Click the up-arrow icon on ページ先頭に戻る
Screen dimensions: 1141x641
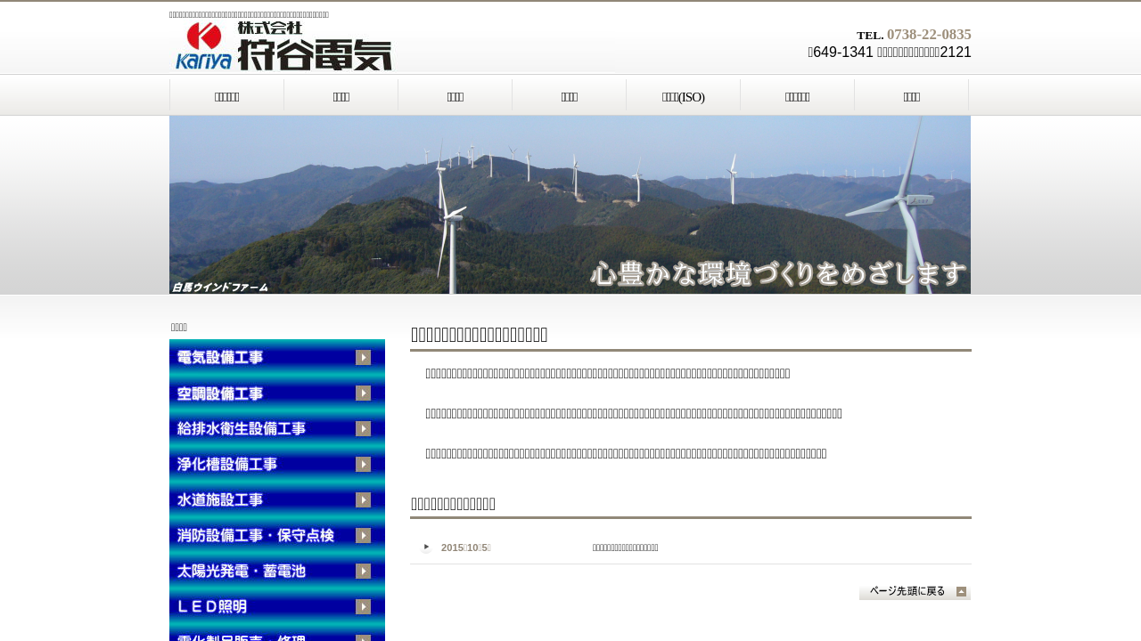coord(961,592)
